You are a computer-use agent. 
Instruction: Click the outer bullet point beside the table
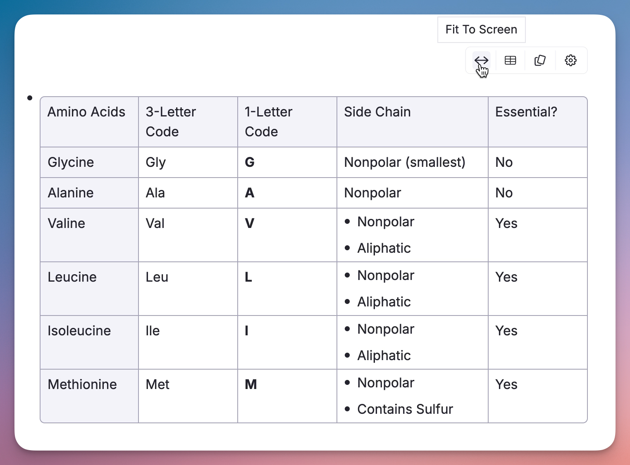point(30,98)
